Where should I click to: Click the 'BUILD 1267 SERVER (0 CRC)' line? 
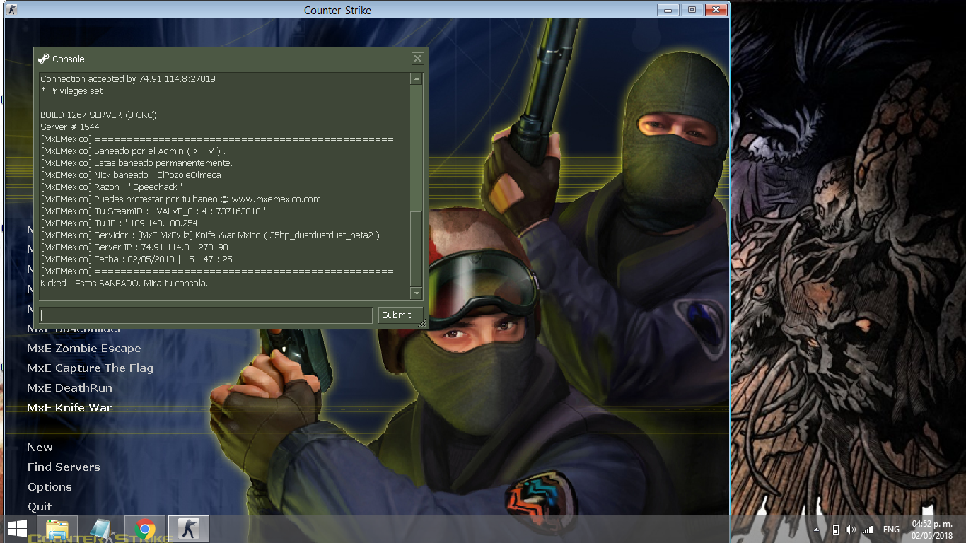pos(98,115)
